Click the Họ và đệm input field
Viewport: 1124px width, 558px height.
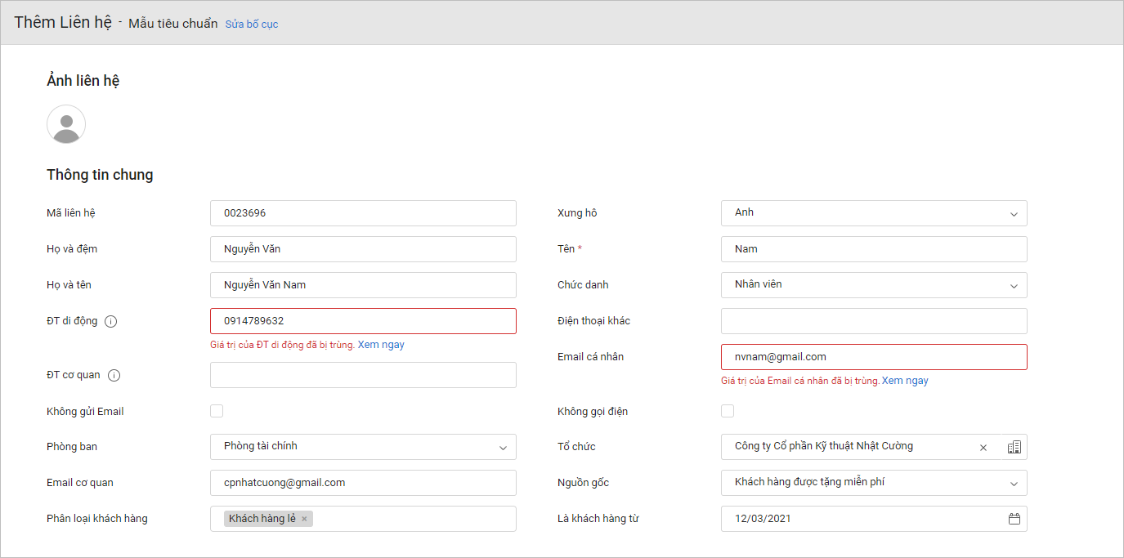coord(363,249)
